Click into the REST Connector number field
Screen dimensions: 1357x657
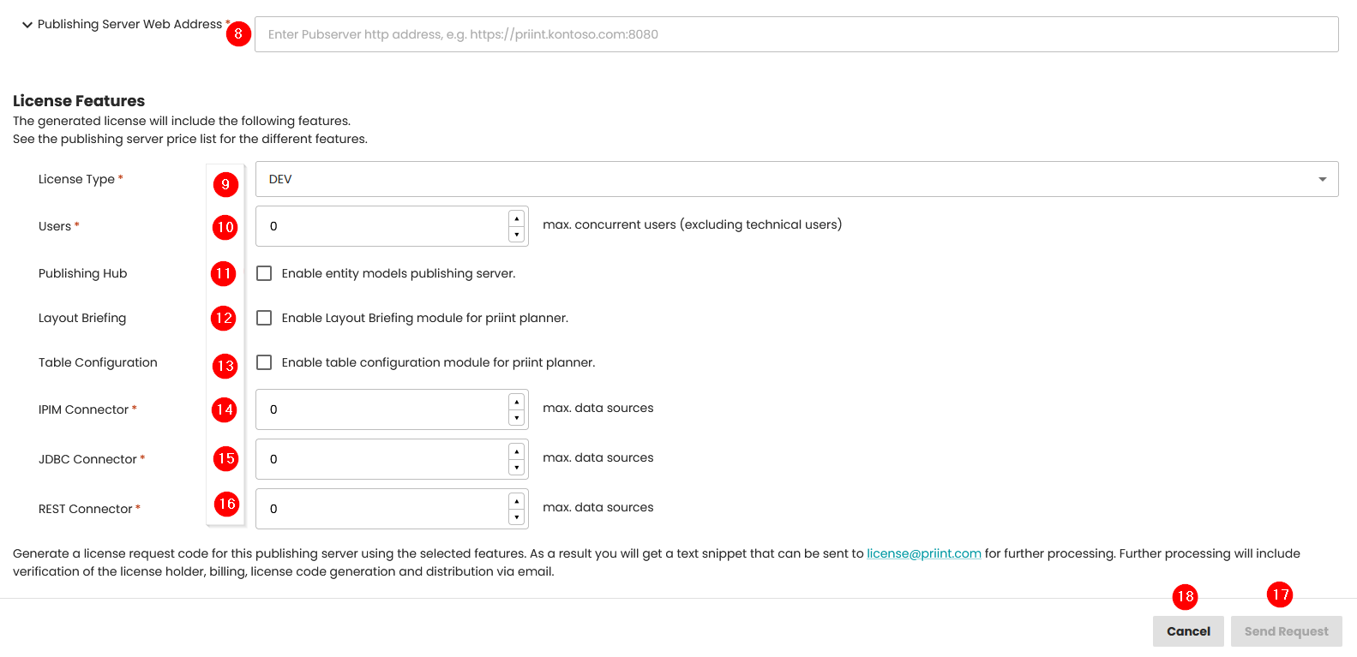tap(381, 509)
